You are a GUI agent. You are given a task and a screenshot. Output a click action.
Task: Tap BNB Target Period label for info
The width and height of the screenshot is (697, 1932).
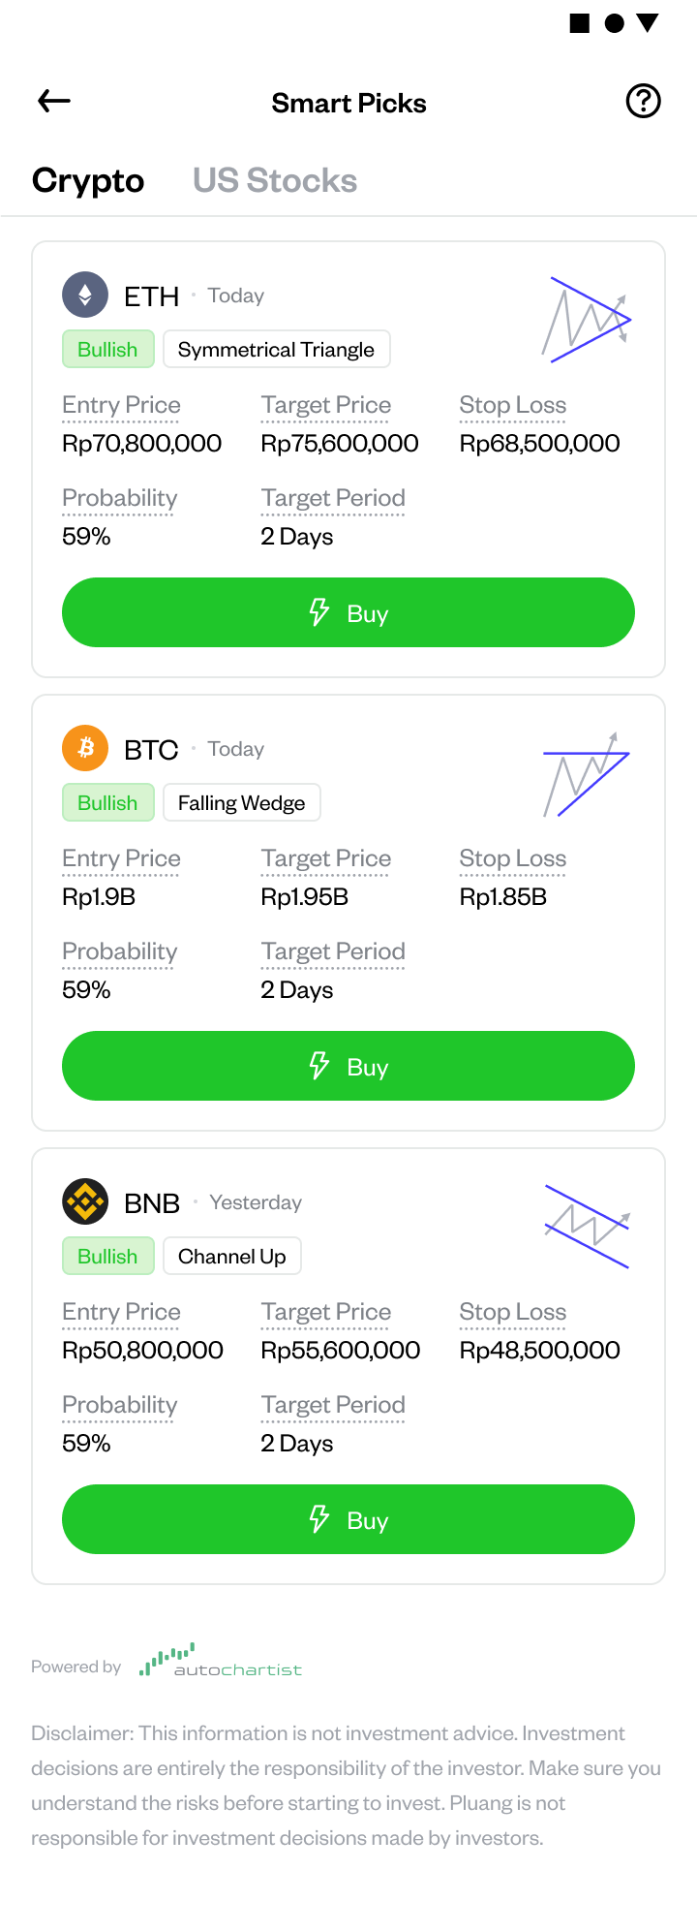point(333,1405)
